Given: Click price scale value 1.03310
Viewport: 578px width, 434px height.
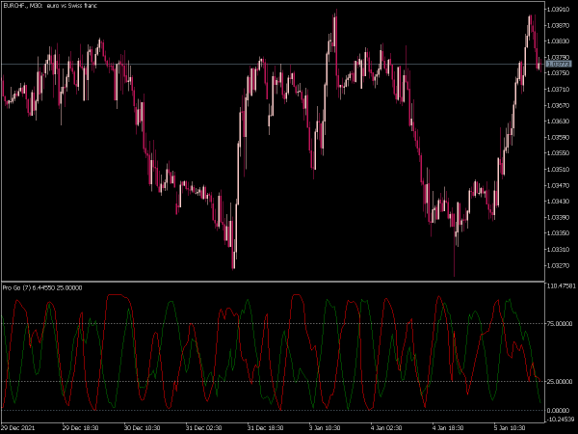Looking at the screenshot, I should [x=559, y=250].
